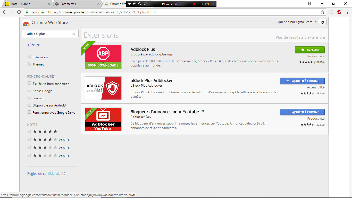Select the Chrome Web Store tab

(115, 4)
